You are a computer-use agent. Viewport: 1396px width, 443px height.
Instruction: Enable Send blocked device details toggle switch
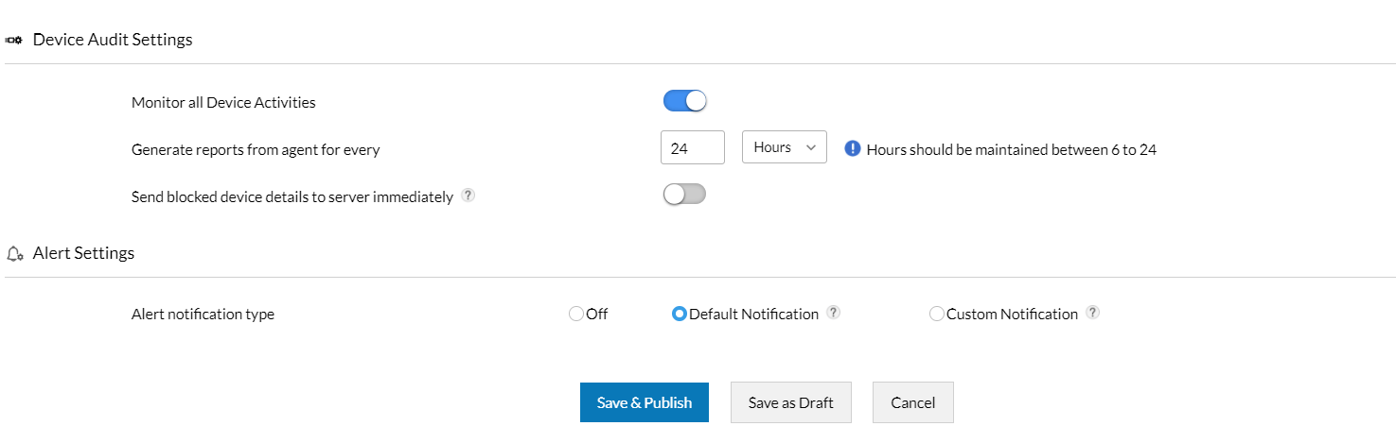tap(685, 195)
